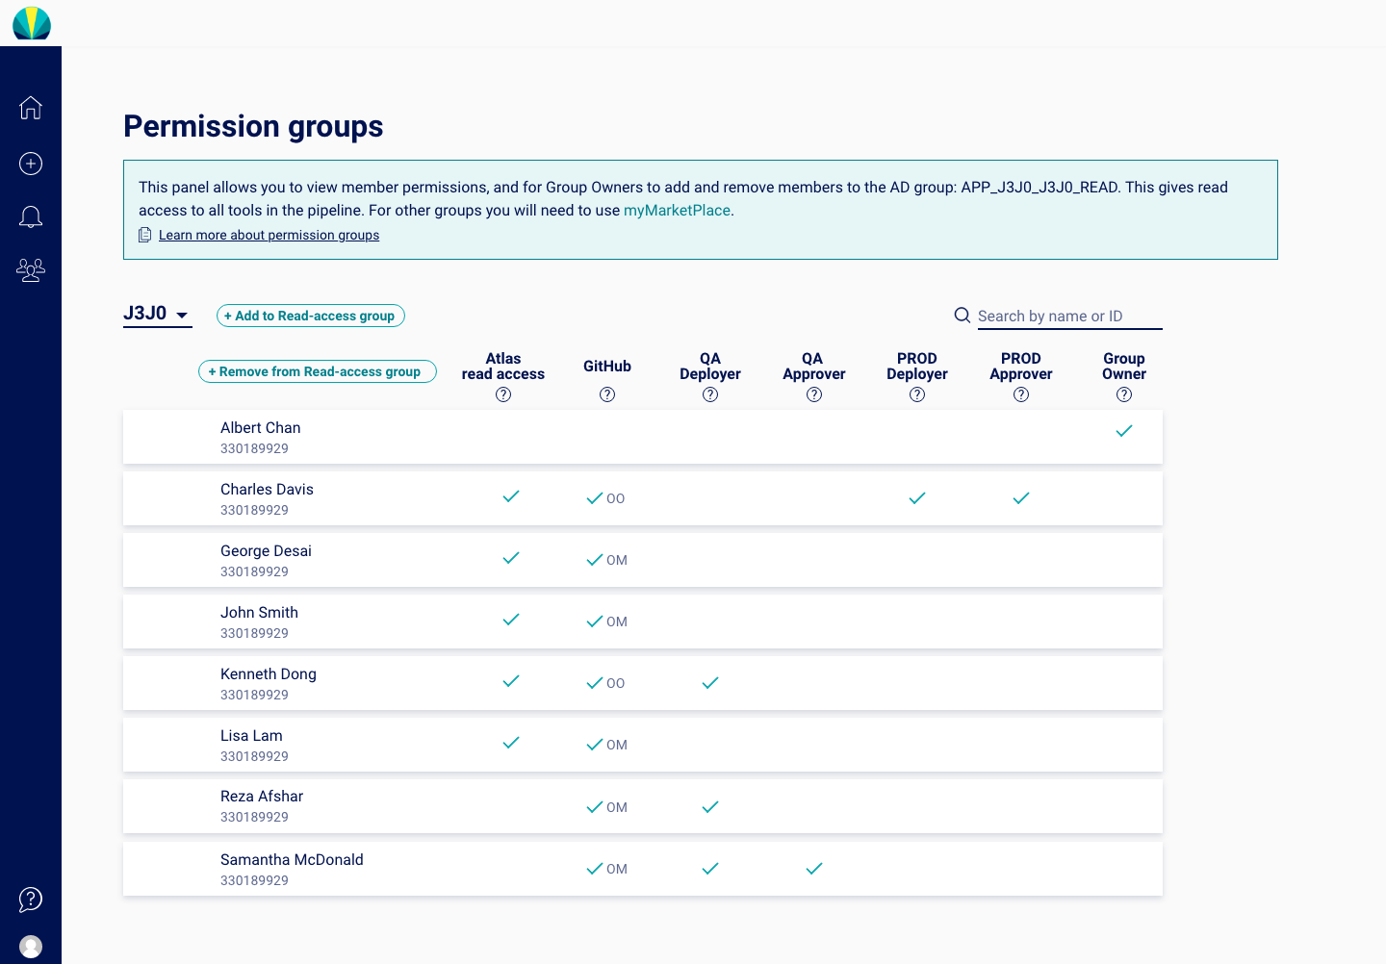Toggle Charles Davis's PROD Deployer checkmark
The width and height of the screenshot is (1386, 964).
[x=917, y=498]
